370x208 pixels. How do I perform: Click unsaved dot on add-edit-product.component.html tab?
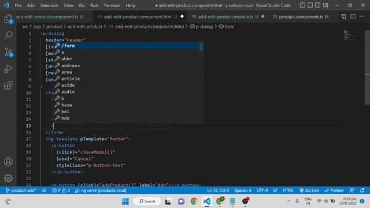[x=182, y=17]
